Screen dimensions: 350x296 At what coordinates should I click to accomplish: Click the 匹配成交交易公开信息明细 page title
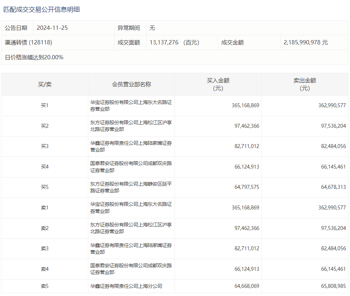click(42, 10)
